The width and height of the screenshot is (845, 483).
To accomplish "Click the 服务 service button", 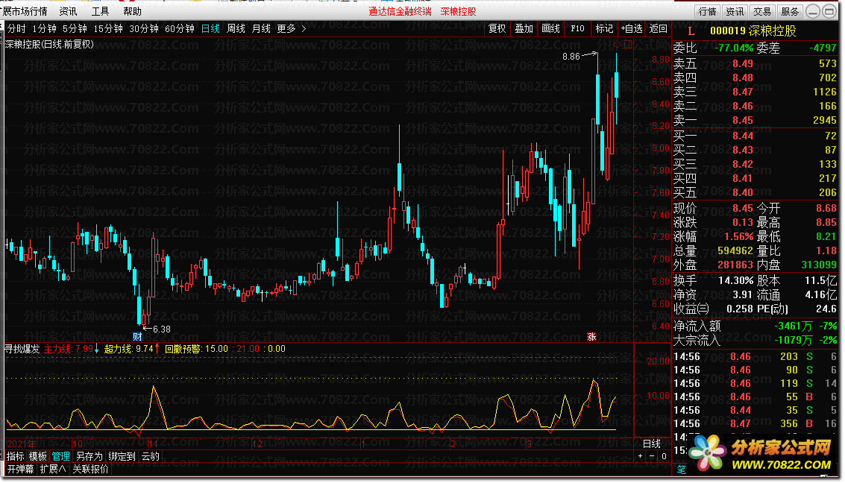I will [790, 11].
